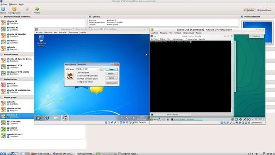The height and width of the screenshot is (155, 275).
Task: Open the openSUSE application launcher icon
Action: [x=152, y=120]
